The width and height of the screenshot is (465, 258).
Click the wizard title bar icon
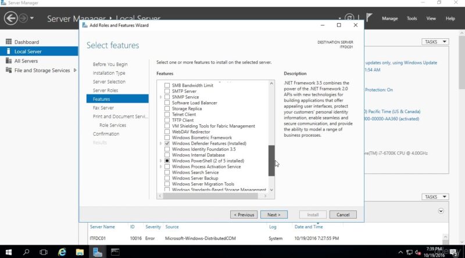(85, 25)
